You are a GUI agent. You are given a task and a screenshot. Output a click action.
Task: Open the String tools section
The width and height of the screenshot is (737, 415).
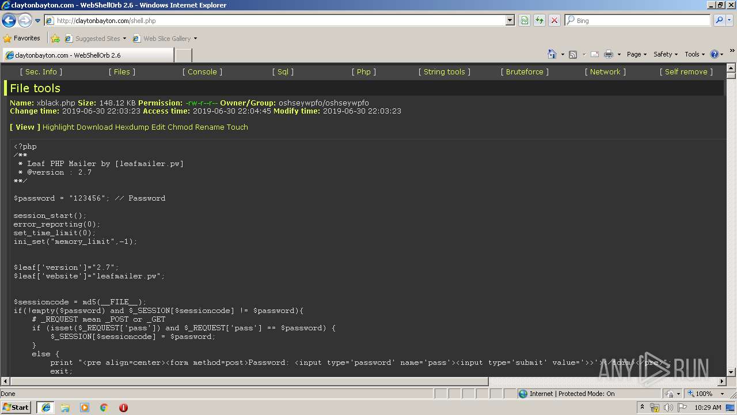(x=444, y=72)
